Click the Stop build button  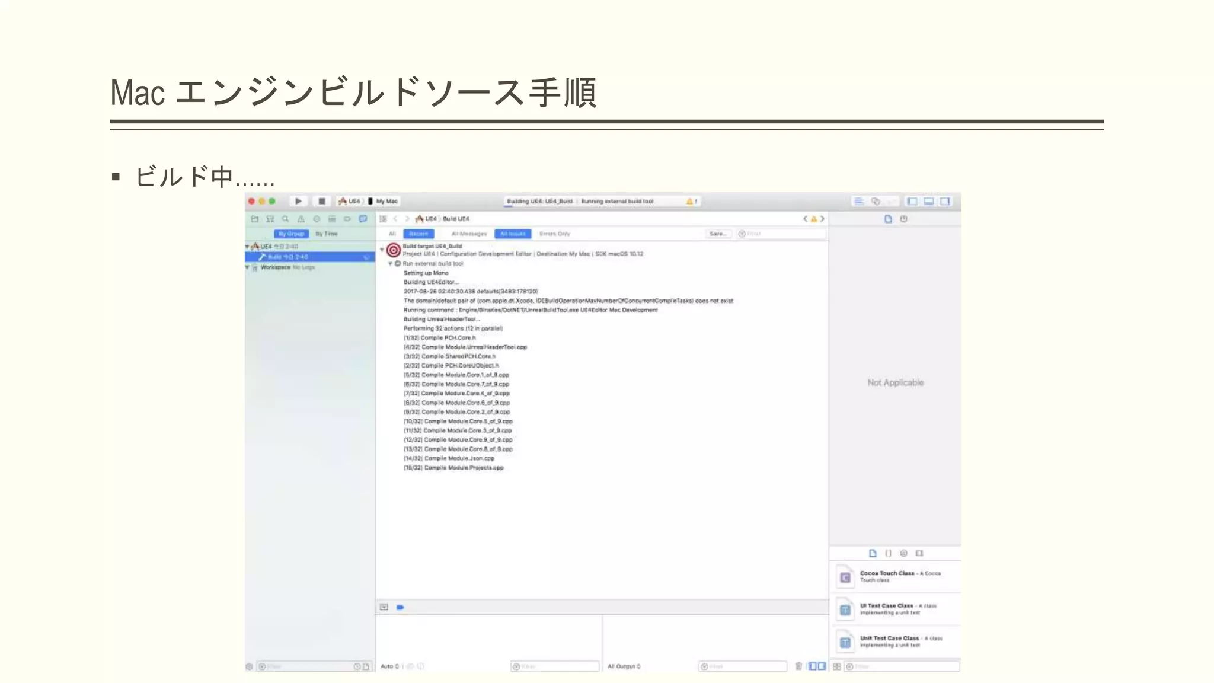pos(321,201)
